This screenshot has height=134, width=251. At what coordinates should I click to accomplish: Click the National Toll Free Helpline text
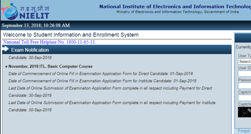(50, 42)
